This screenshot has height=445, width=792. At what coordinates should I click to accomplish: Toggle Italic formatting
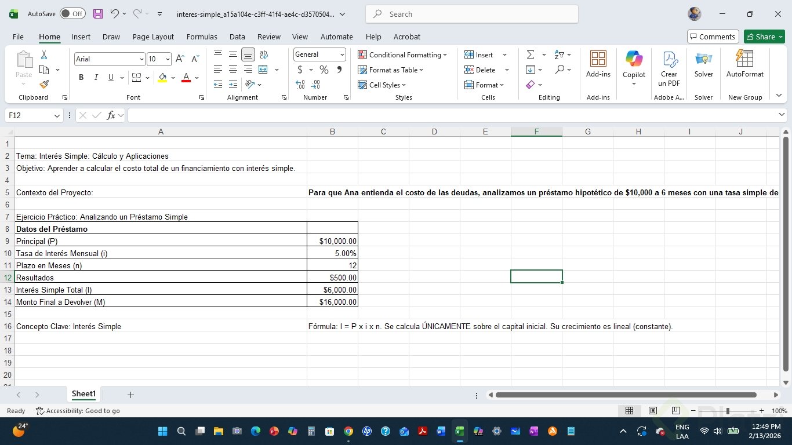(x=96, y=78)
